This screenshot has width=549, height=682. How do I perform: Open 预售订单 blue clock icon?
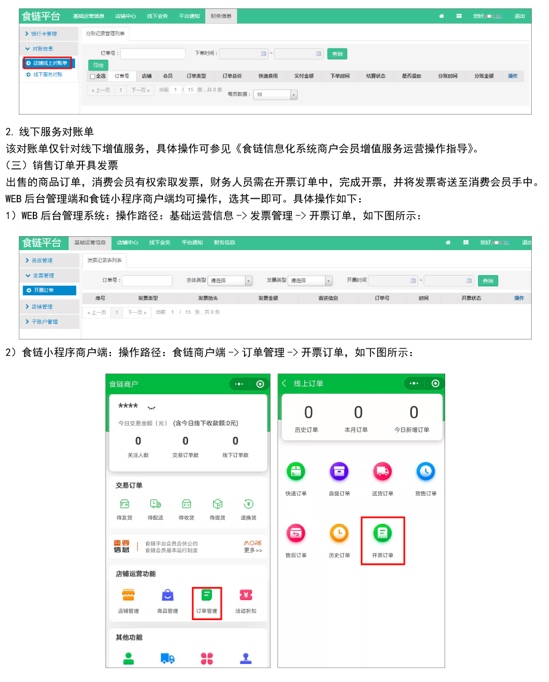(x=425, y=472)
